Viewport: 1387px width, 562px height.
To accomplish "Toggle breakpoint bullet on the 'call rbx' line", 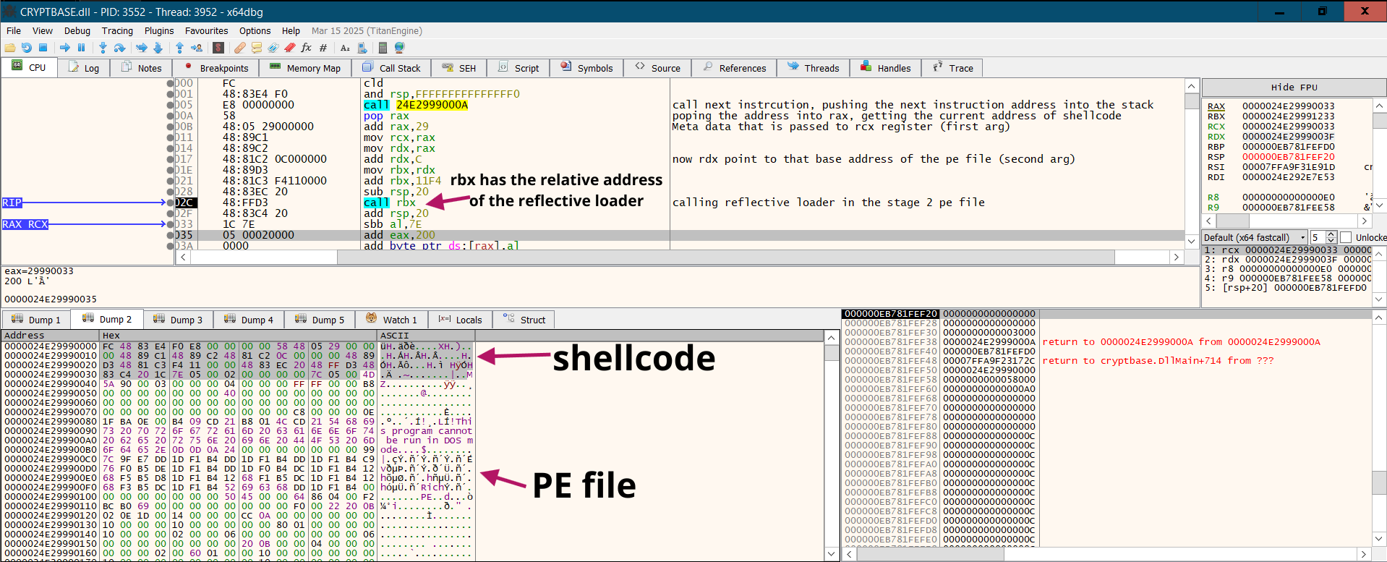I will pos(171,203).
